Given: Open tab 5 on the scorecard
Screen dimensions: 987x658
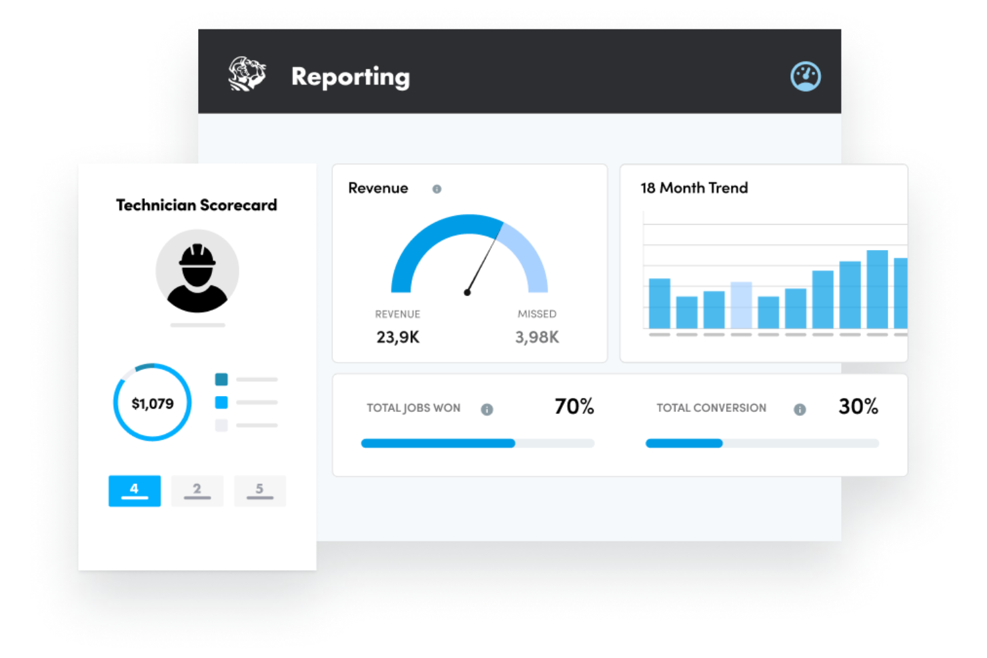Looking at the screenshot, I should click(x=259, y=491).
